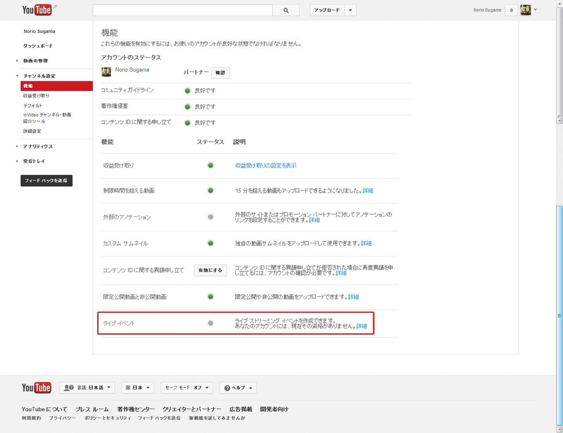Open ポリシーとセキュリティ footer link

click(108, 418)
